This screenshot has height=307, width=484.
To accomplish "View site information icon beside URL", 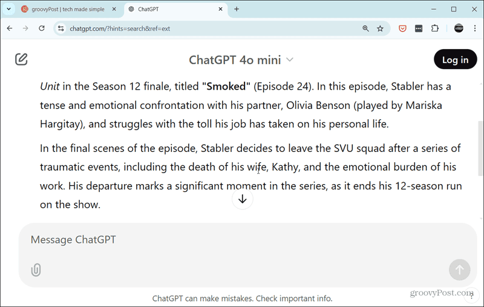I will click(x=61, y=28).
